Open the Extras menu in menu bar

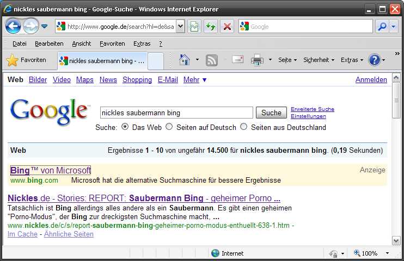tap(142, 43)
